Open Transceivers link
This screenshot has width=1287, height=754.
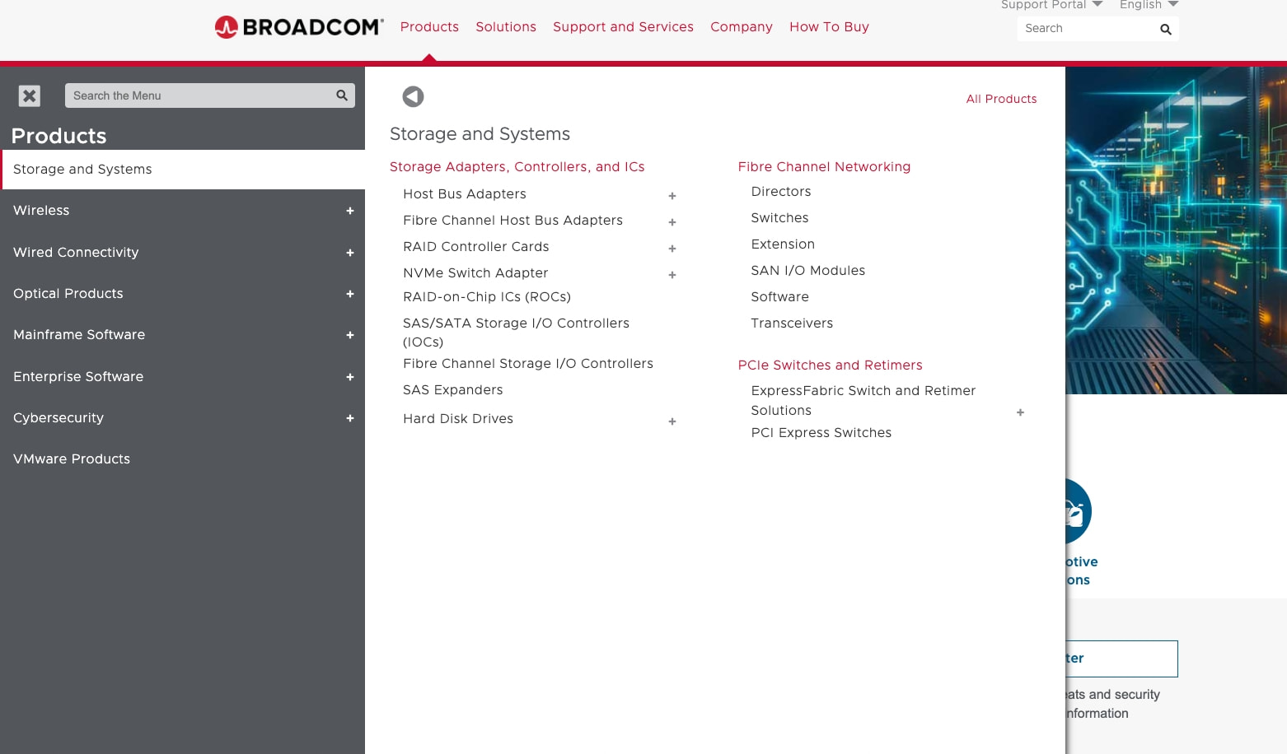tap(792, 323)
